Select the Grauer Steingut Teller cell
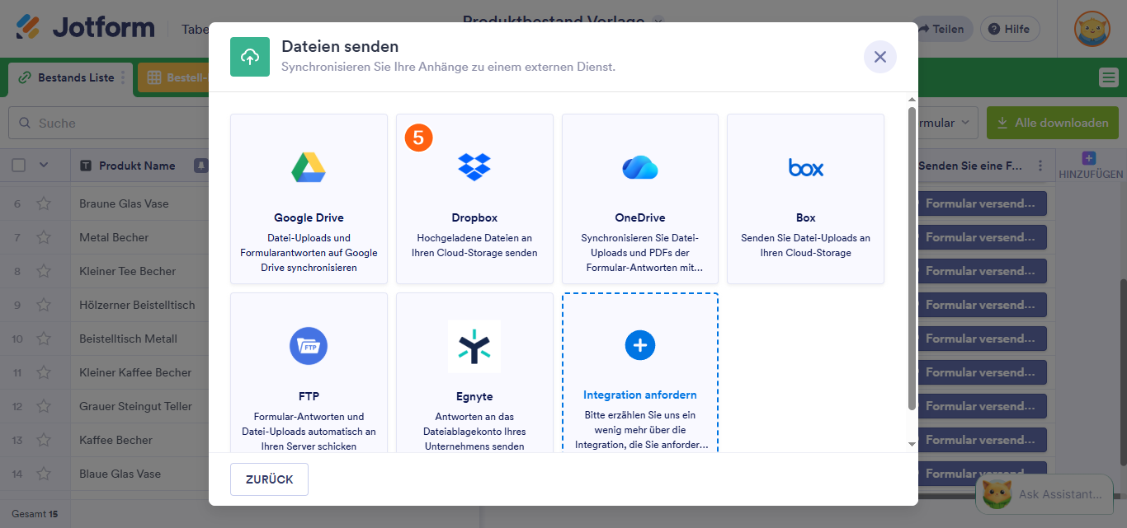The height and width of the screenshot is (528, 1127). pyautogui.click(x=140, y=406)
